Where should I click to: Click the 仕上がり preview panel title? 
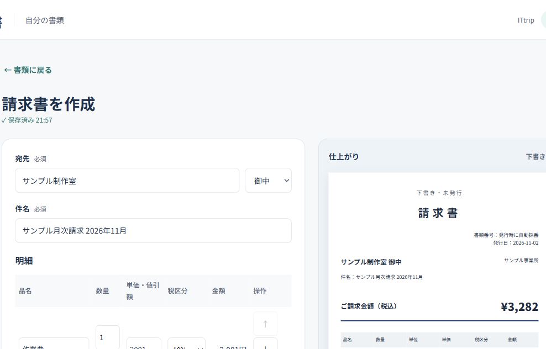(x=344, y=157)
